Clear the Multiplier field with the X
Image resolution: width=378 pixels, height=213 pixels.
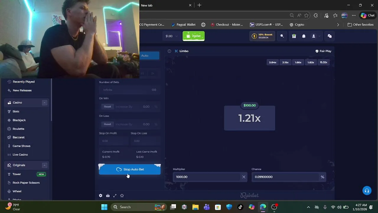coord(244,177)
